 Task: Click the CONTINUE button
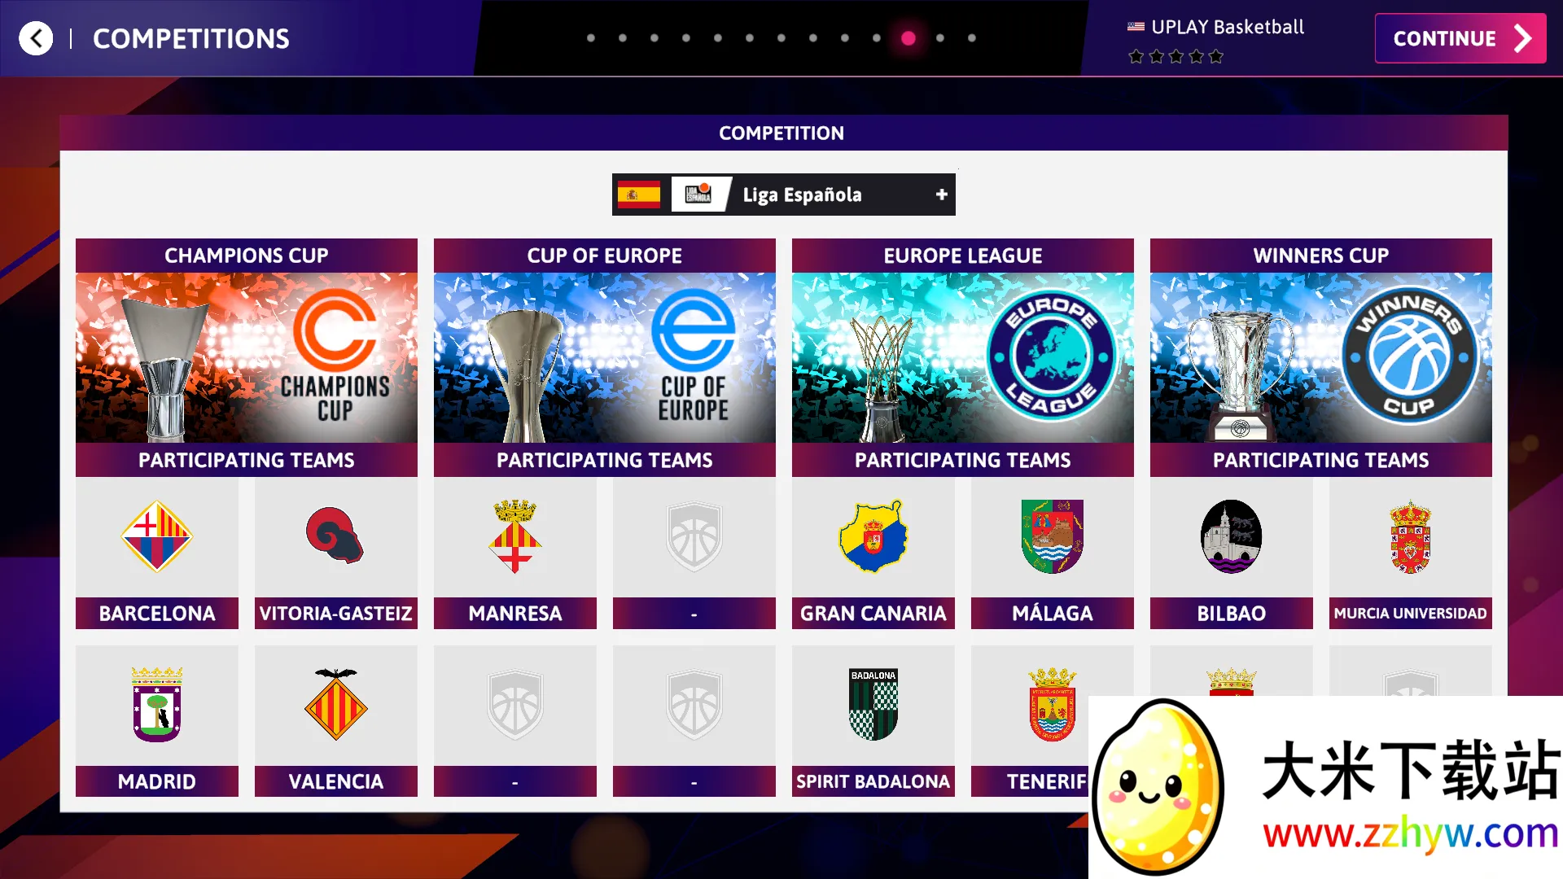coord(1460,38)
